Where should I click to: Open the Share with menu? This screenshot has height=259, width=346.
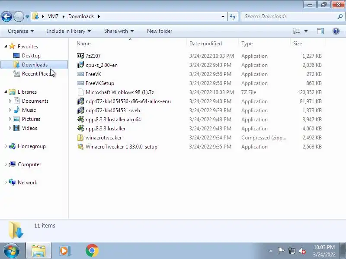tap(119, 31)
